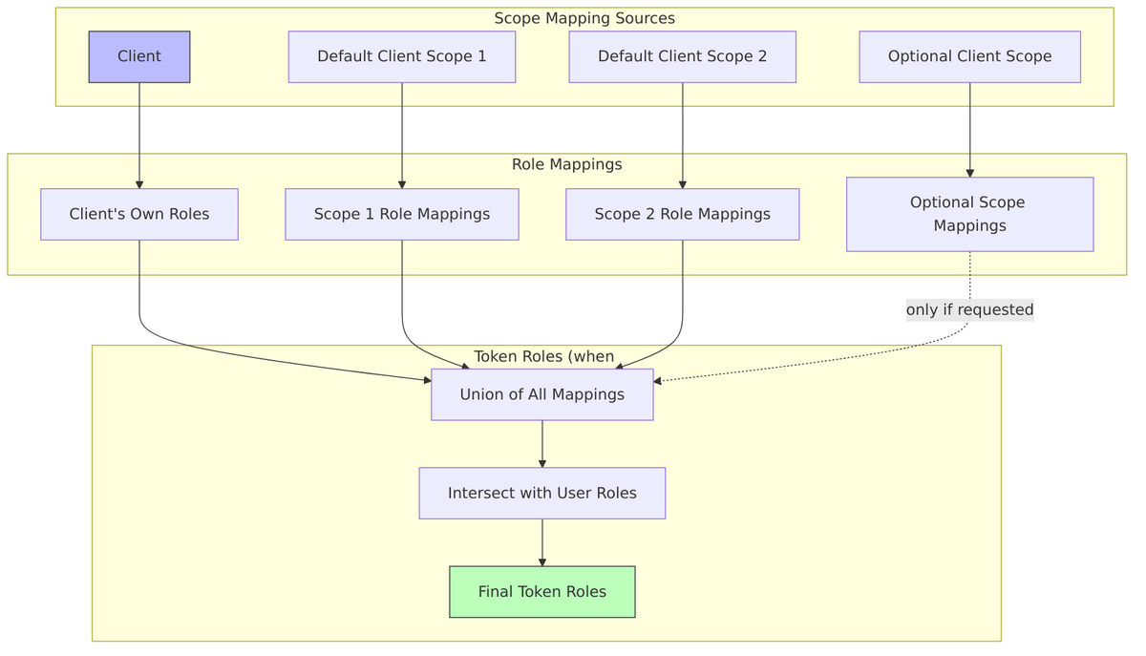Click the Scope 1 Role Mappings box
This screenshot has width=1146, height=656.
click(402, 214)
